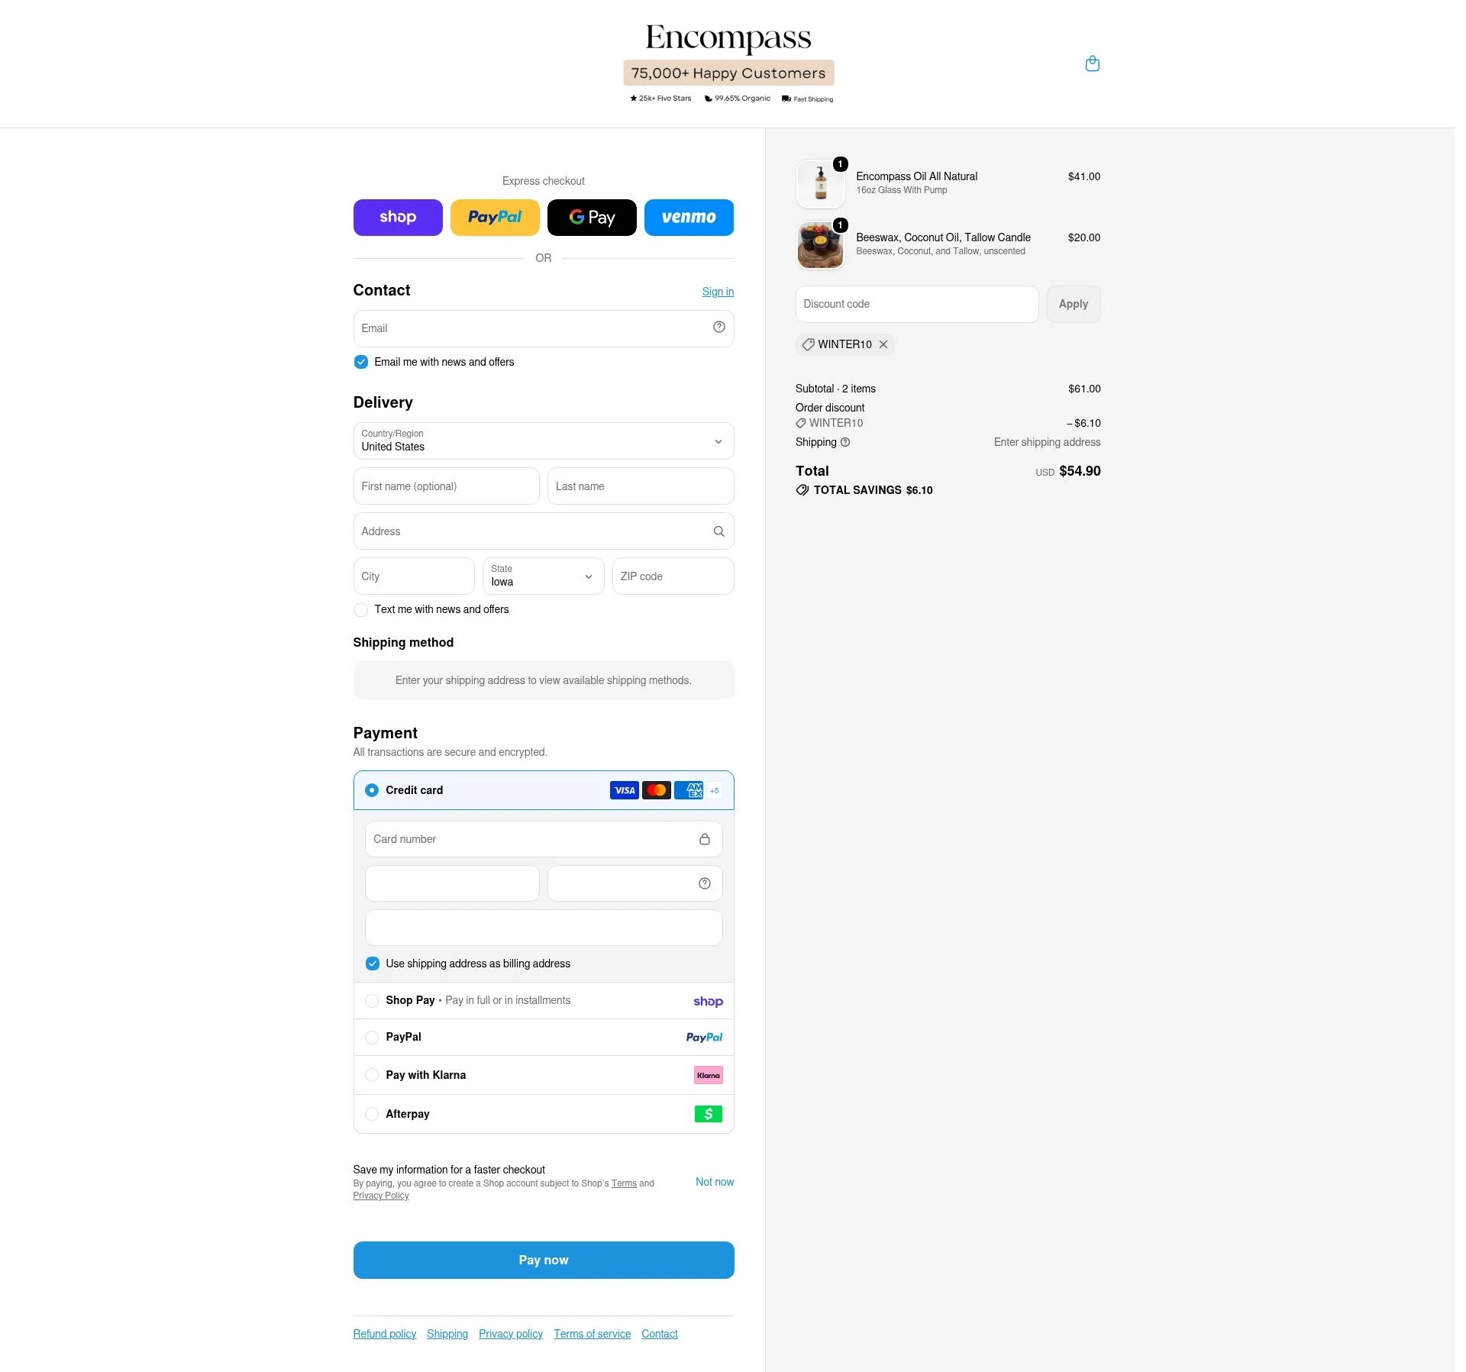Click the Shop Pay logo in payment list

pos(708,1001)
